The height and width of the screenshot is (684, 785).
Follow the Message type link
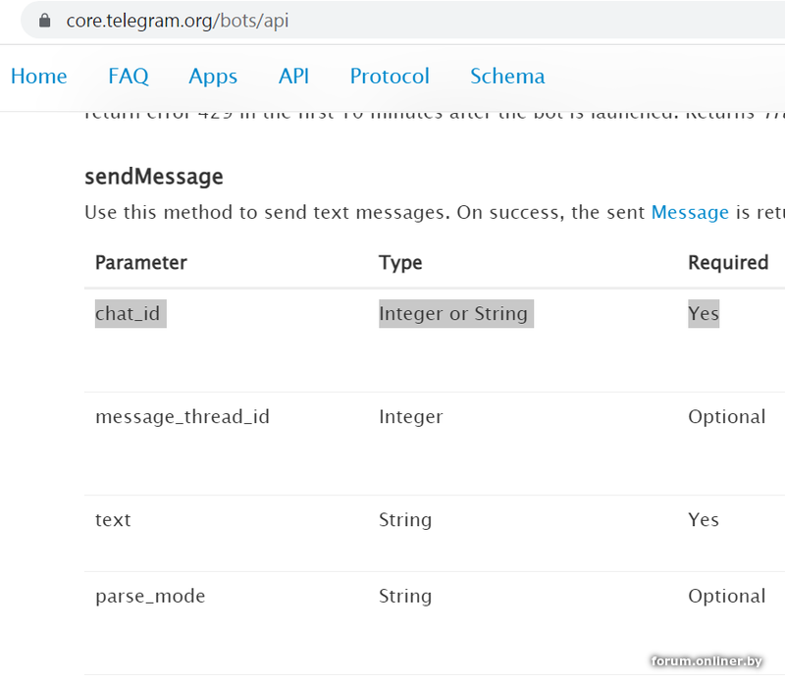click(690, 212)
